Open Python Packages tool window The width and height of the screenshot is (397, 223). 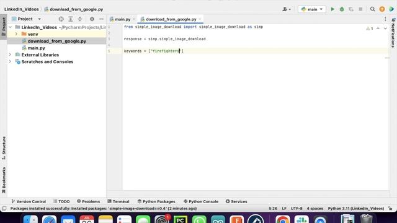tap(156, 201)
